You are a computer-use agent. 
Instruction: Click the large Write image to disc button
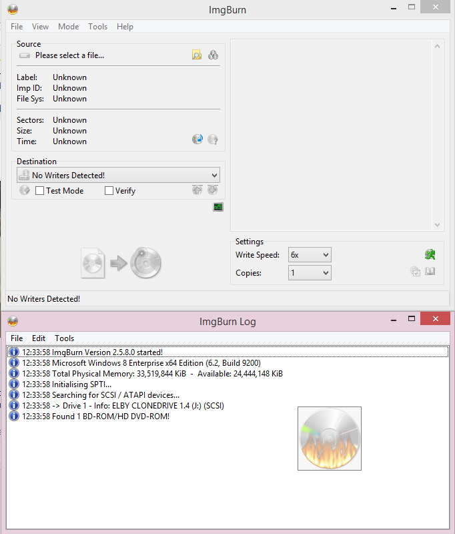(x=121, y=263)
